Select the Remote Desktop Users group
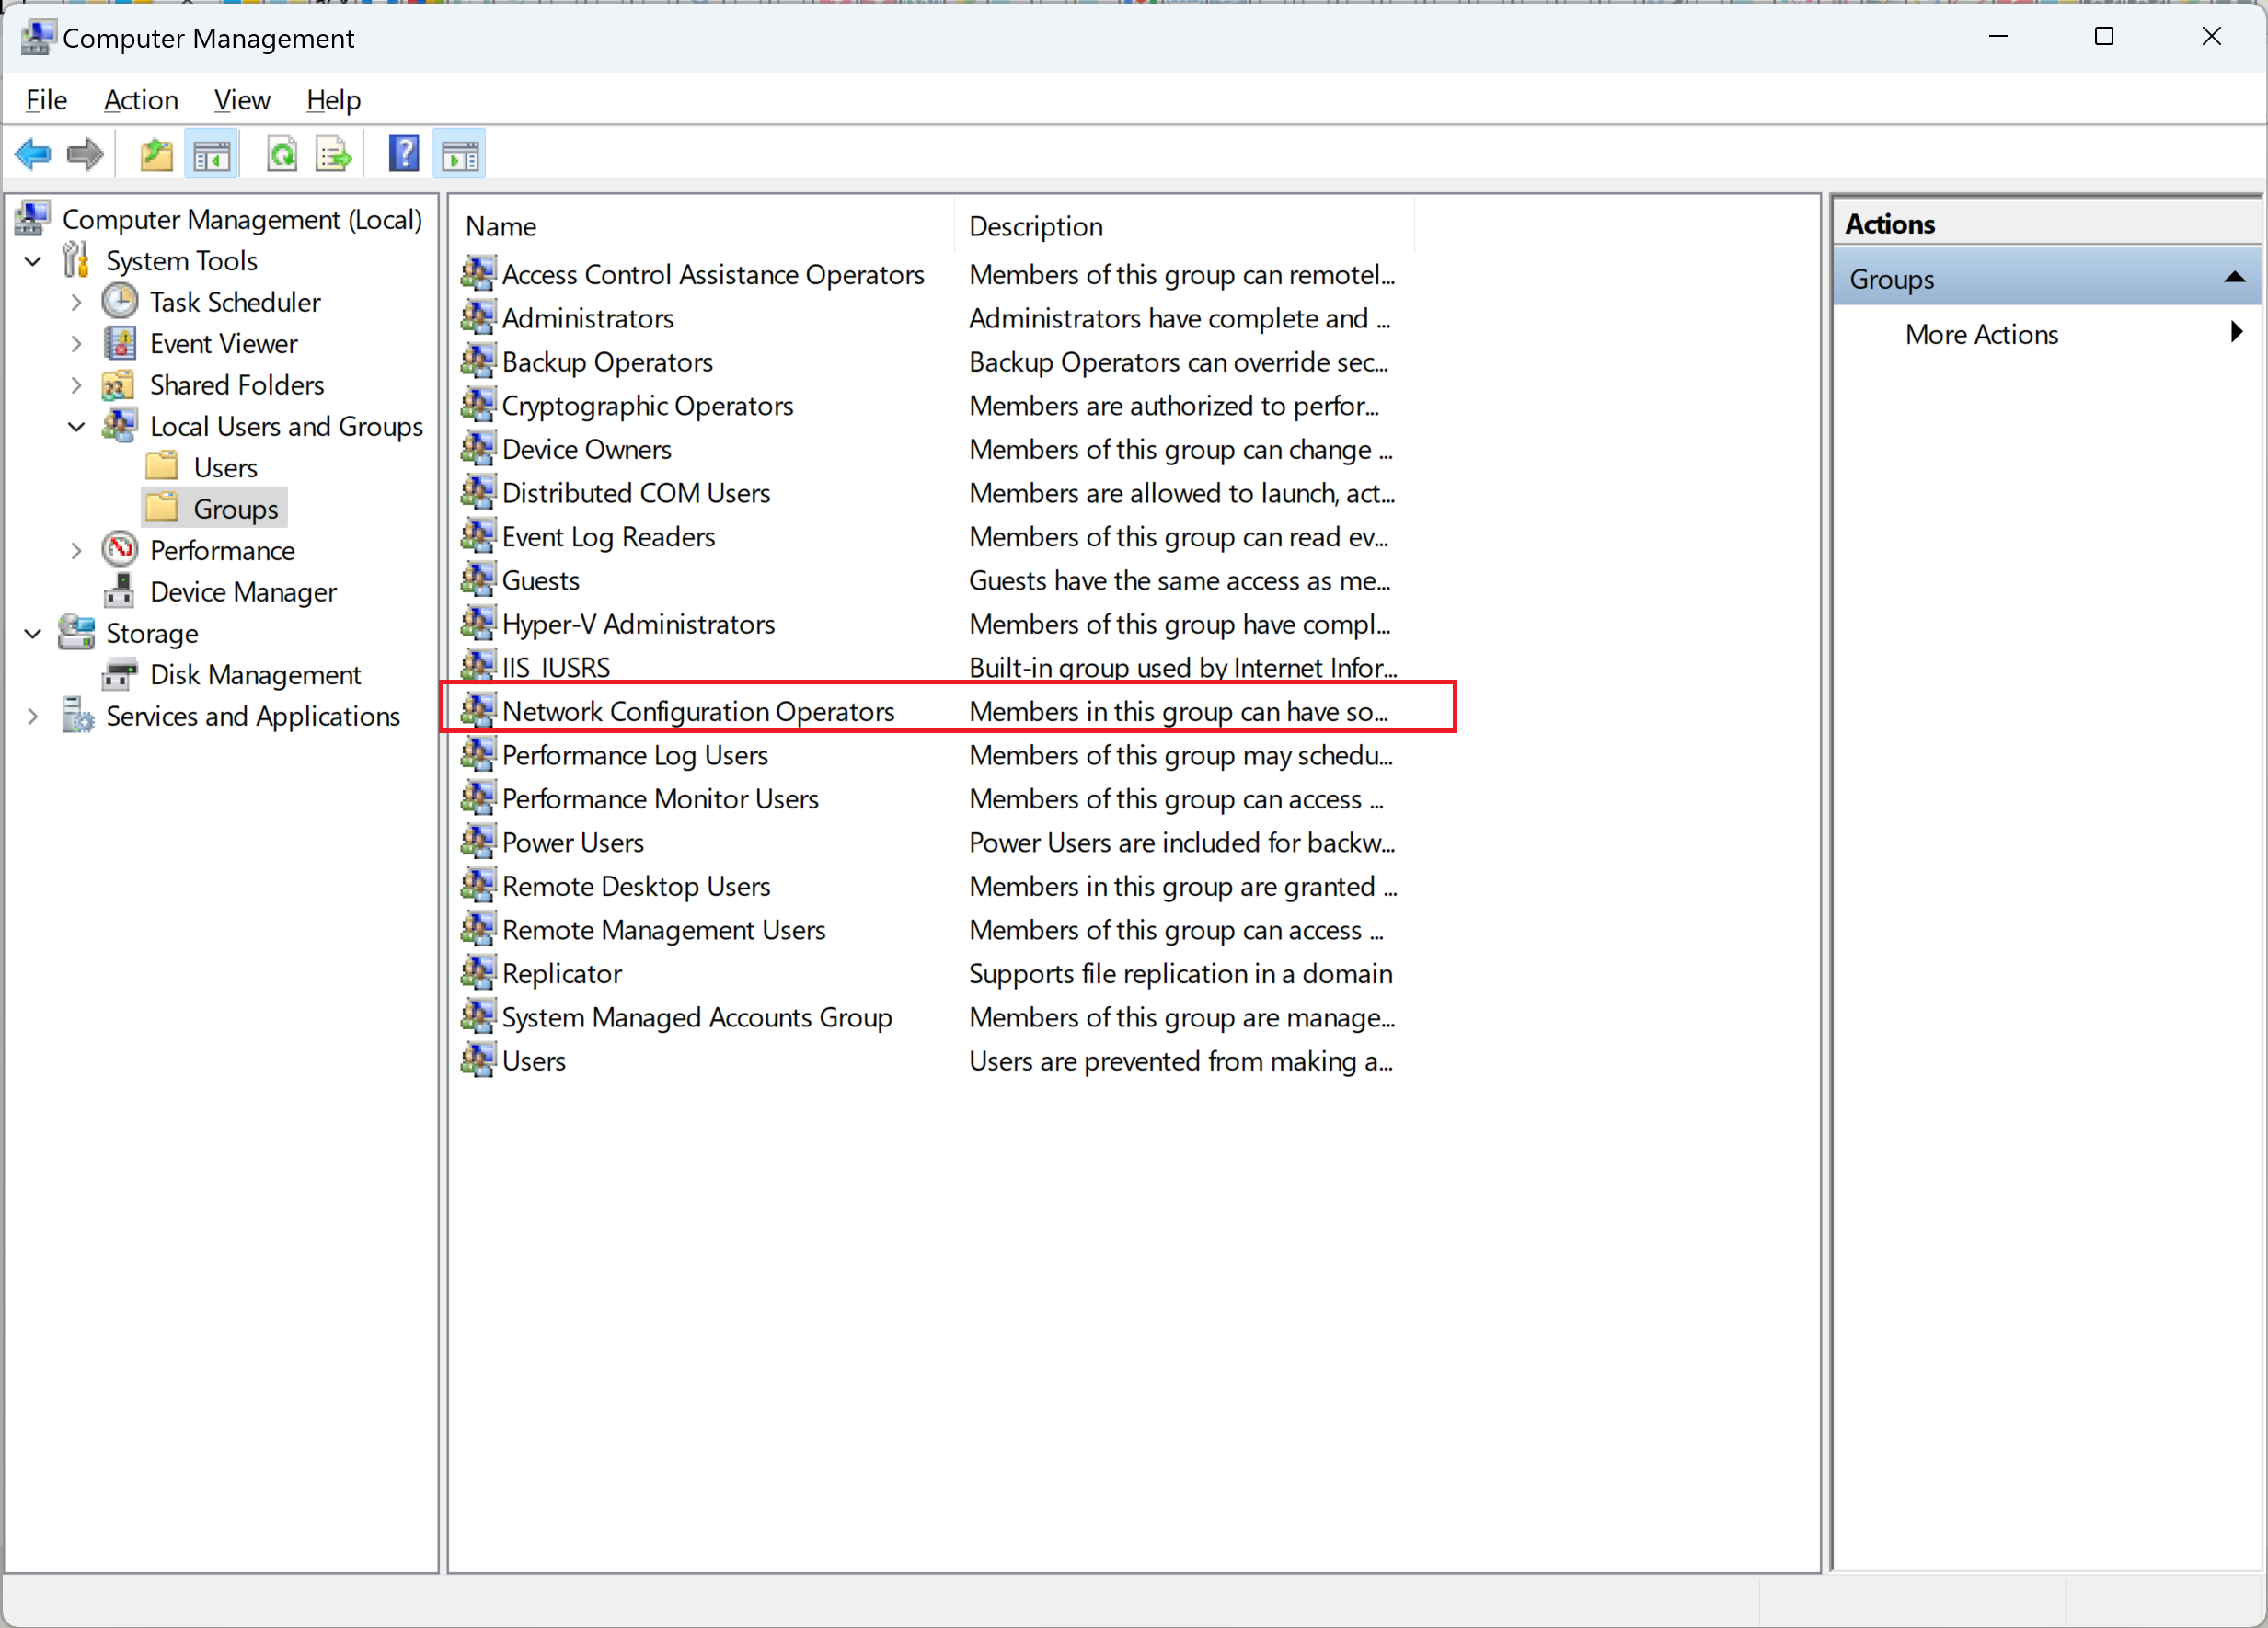This screenshot has height=1628, width=2268. (x=636, y=886)
